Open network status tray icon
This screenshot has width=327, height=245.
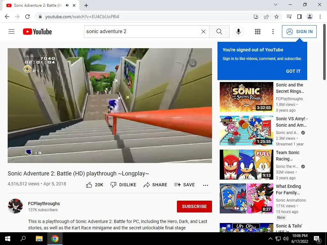click(278, 239)
